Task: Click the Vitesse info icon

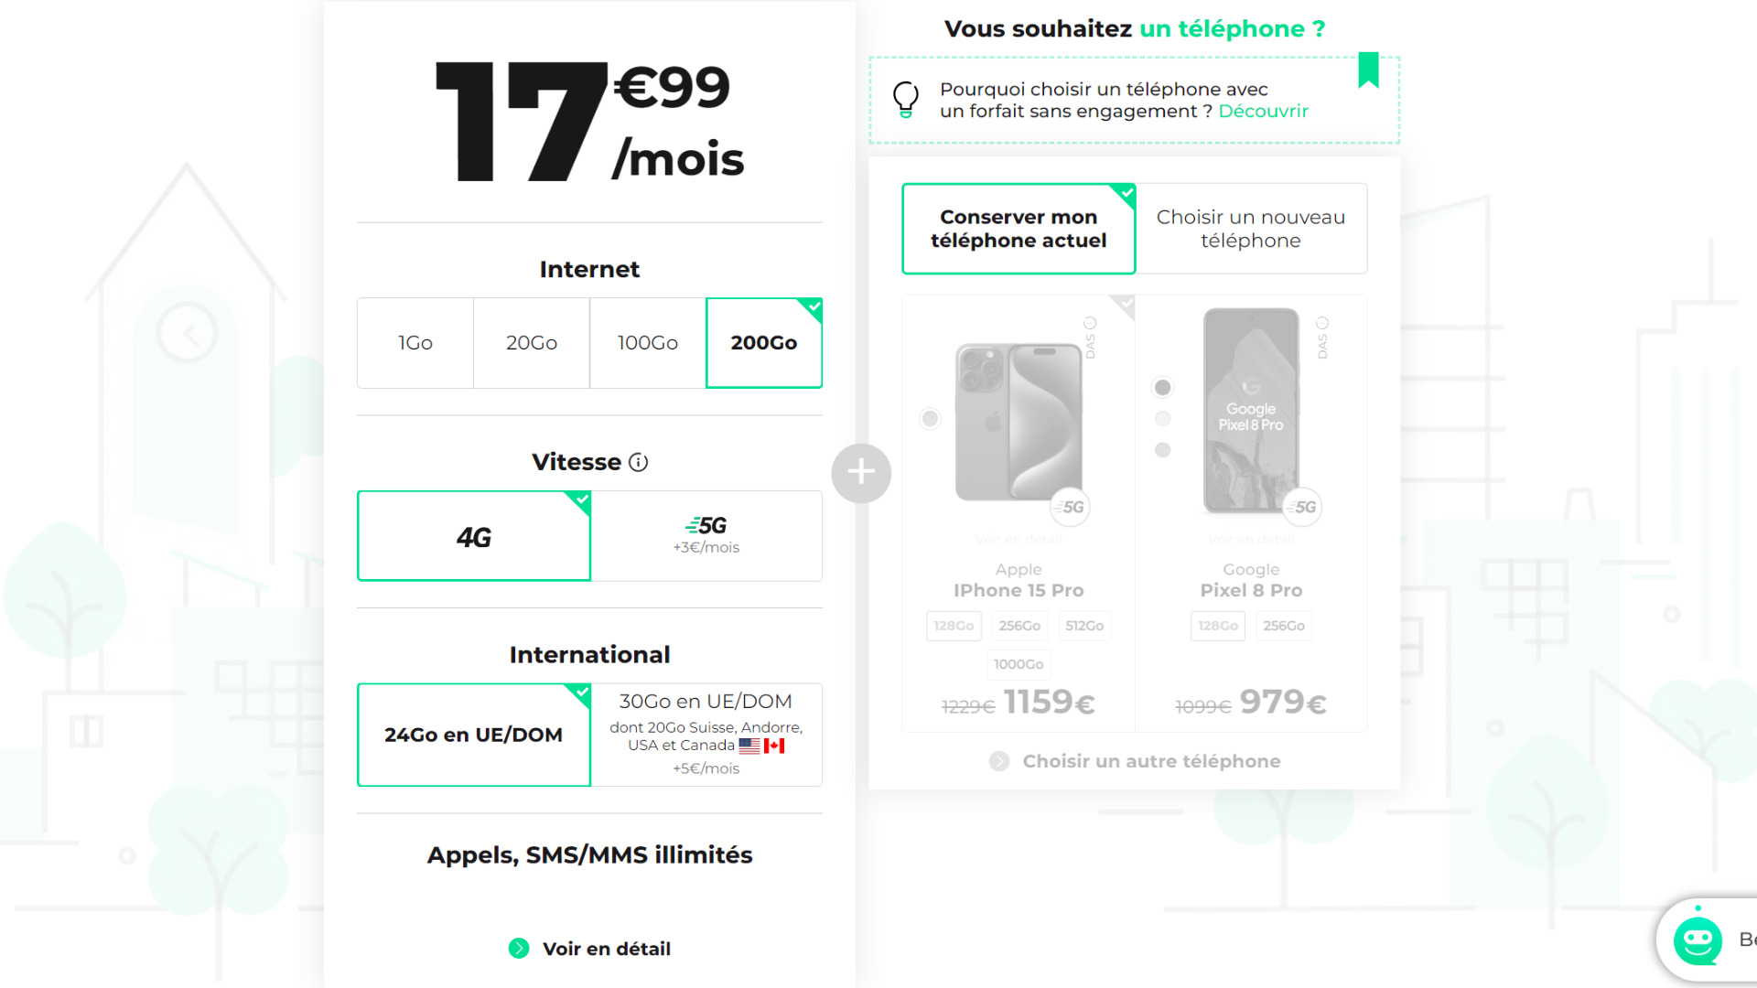Action: point(639,463)
